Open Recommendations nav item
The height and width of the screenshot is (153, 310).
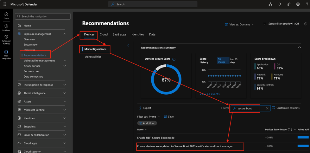coord(35,55)
